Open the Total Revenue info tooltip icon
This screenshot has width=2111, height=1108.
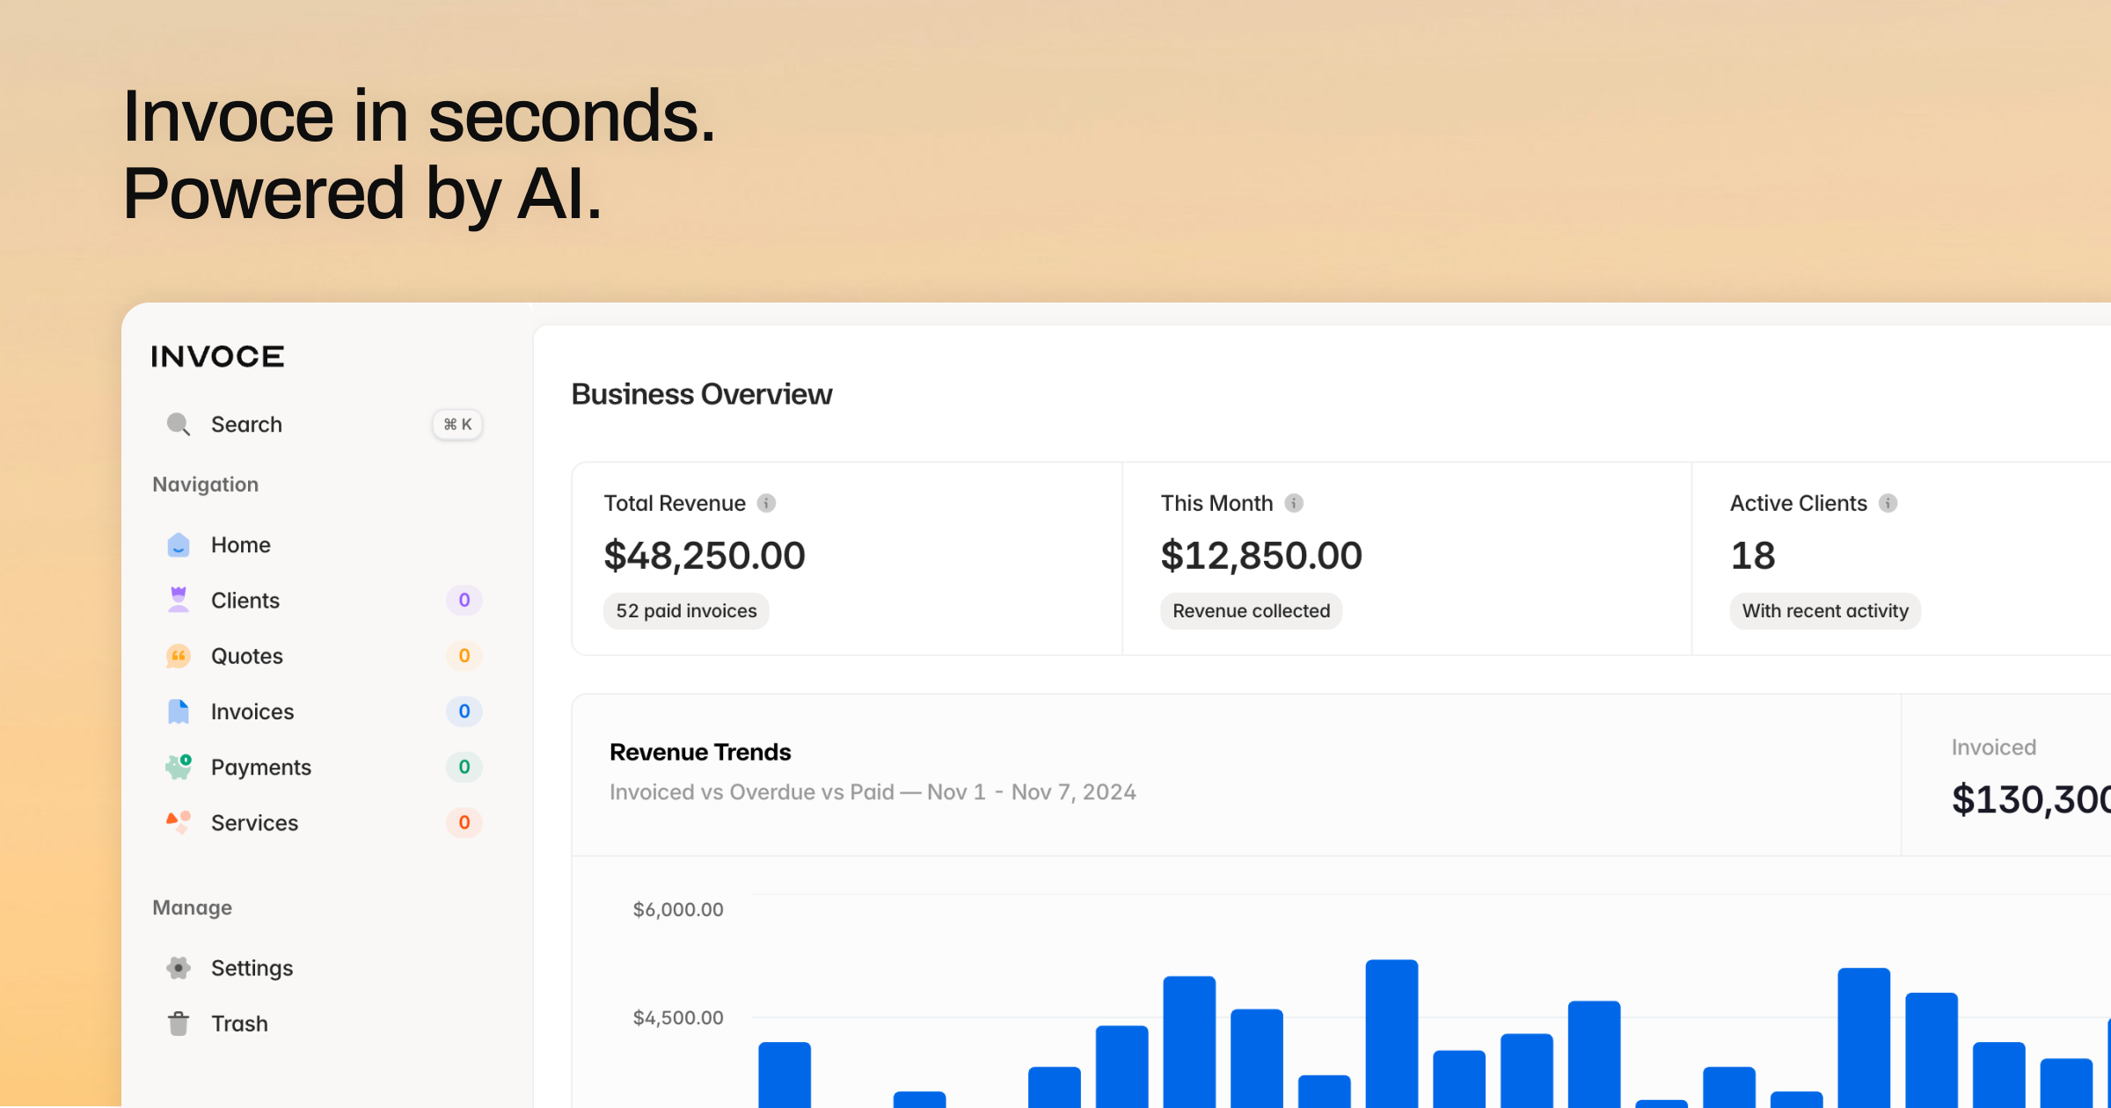pos(765,503)
